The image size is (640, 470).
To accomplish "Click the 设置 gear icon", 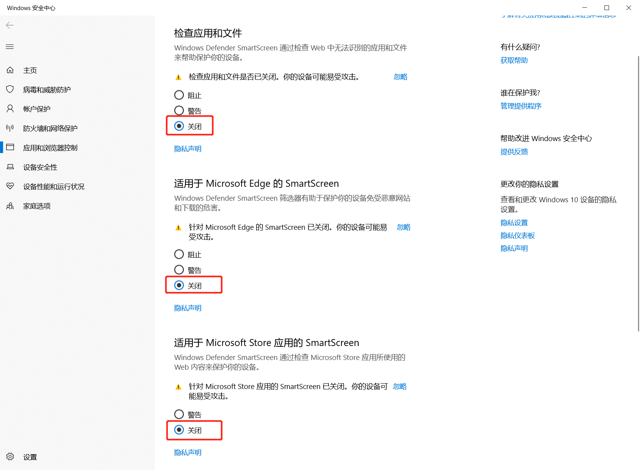I will coord(10,456).
